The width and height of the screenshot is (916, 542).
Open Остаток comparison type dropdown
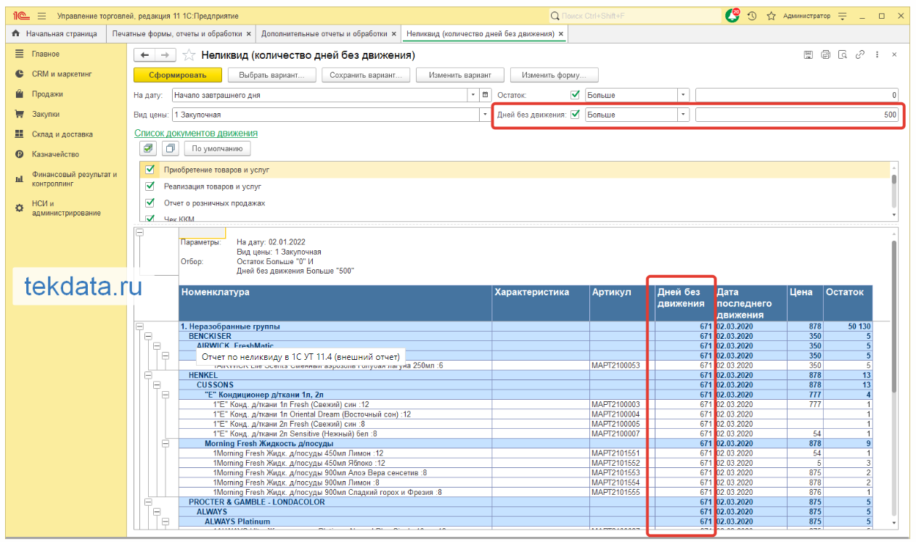point(683,95)
